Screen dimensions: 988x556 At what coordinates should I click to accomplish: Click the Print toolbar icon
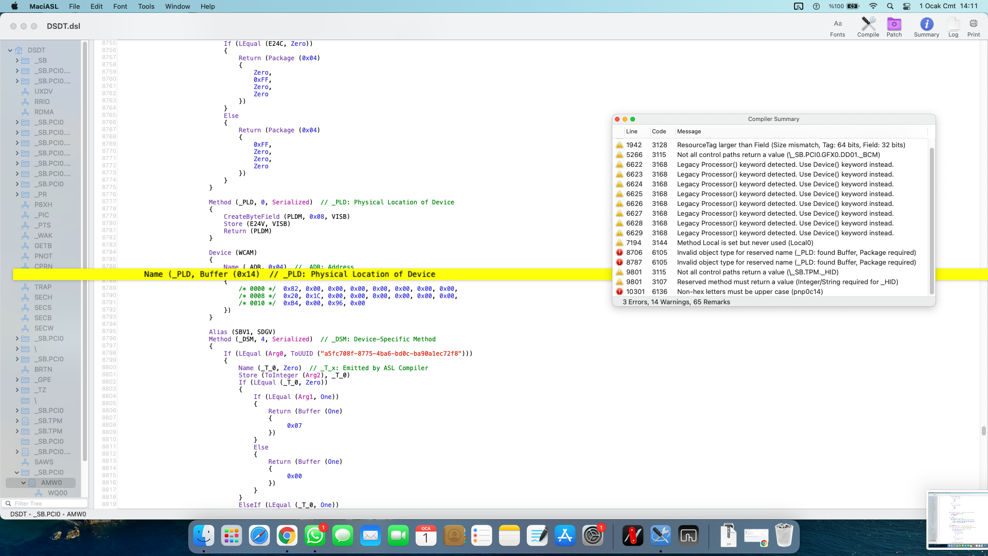pos(974,28)
